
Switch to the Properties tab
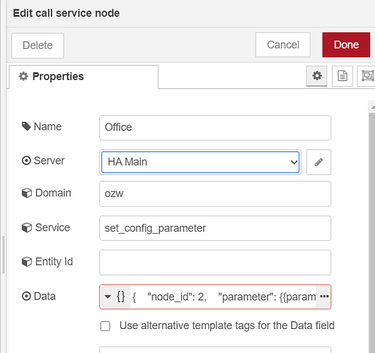83,77
